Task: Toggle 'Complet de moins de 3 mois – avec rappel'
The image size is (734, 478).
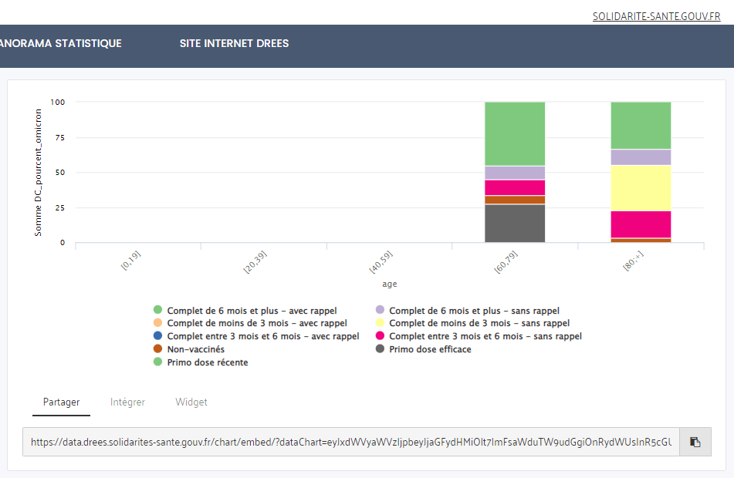Action: pyautogui.click(x=256, y=324)
